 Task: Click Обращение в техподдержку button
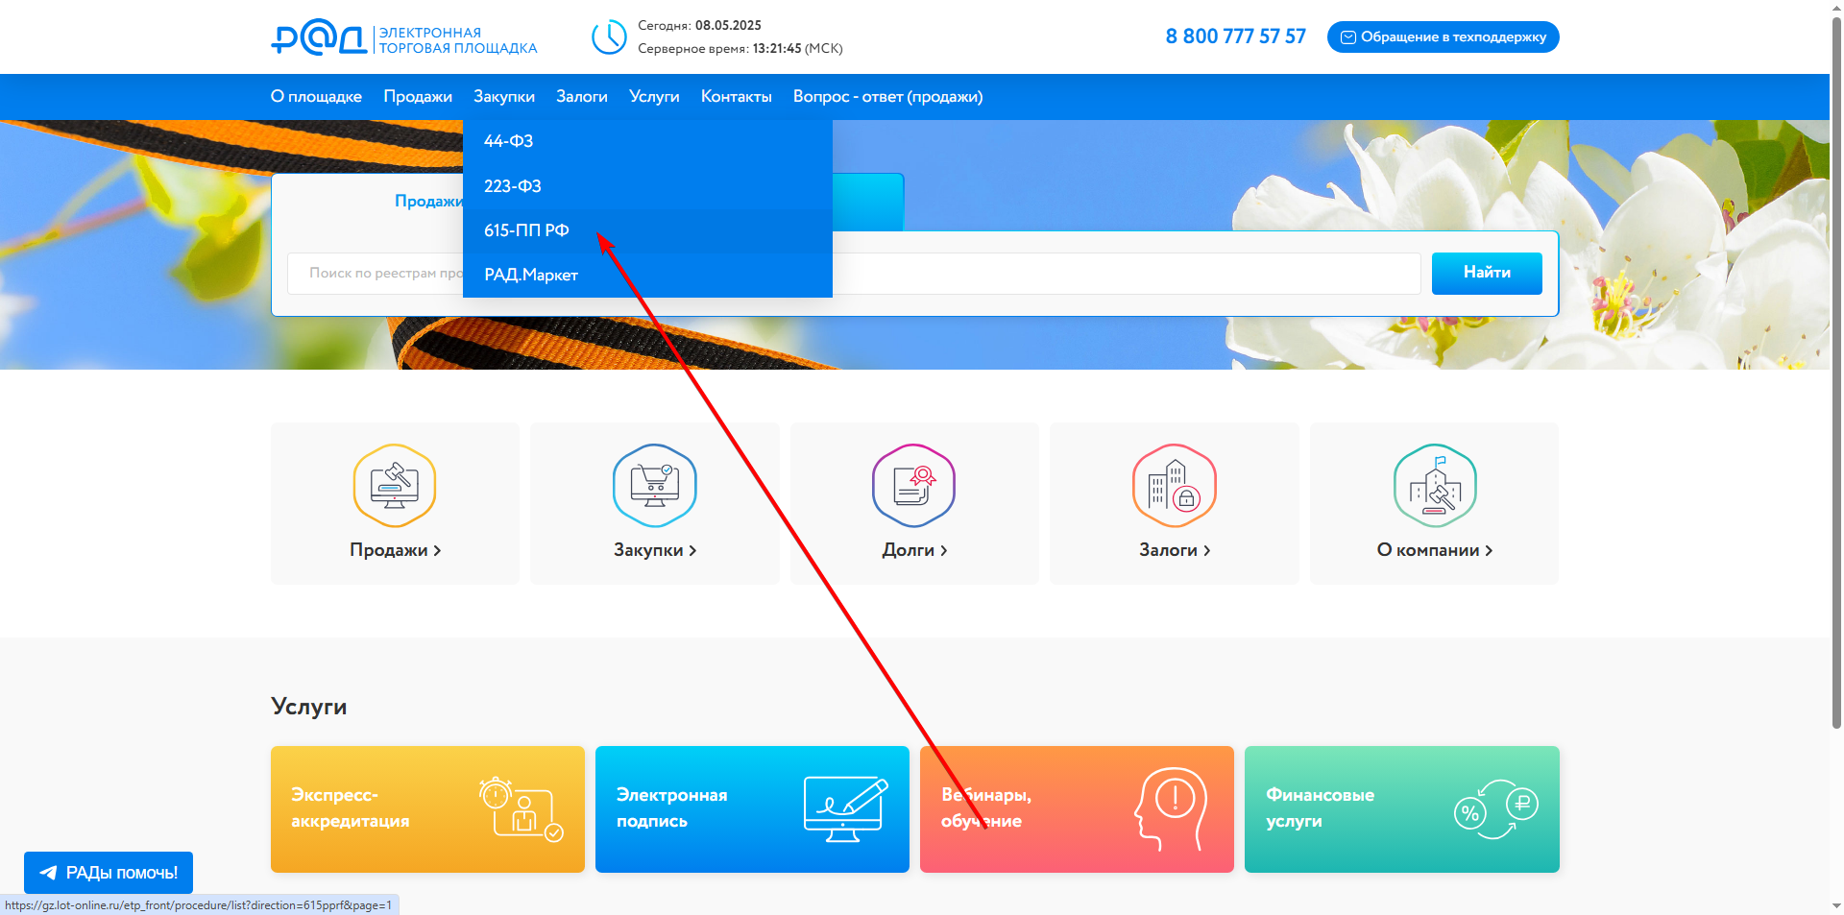tap(1444, 37)
